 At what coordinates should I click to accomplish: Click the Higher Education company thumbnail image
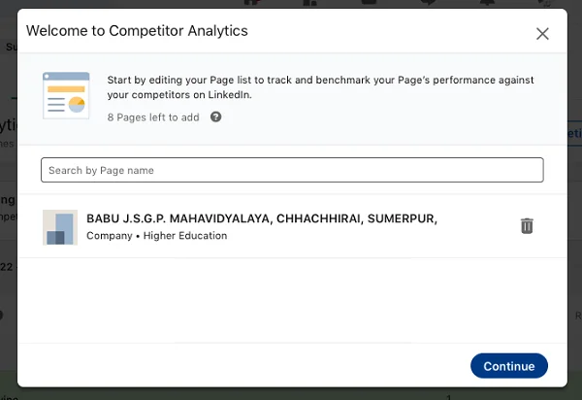coord(60,226)
